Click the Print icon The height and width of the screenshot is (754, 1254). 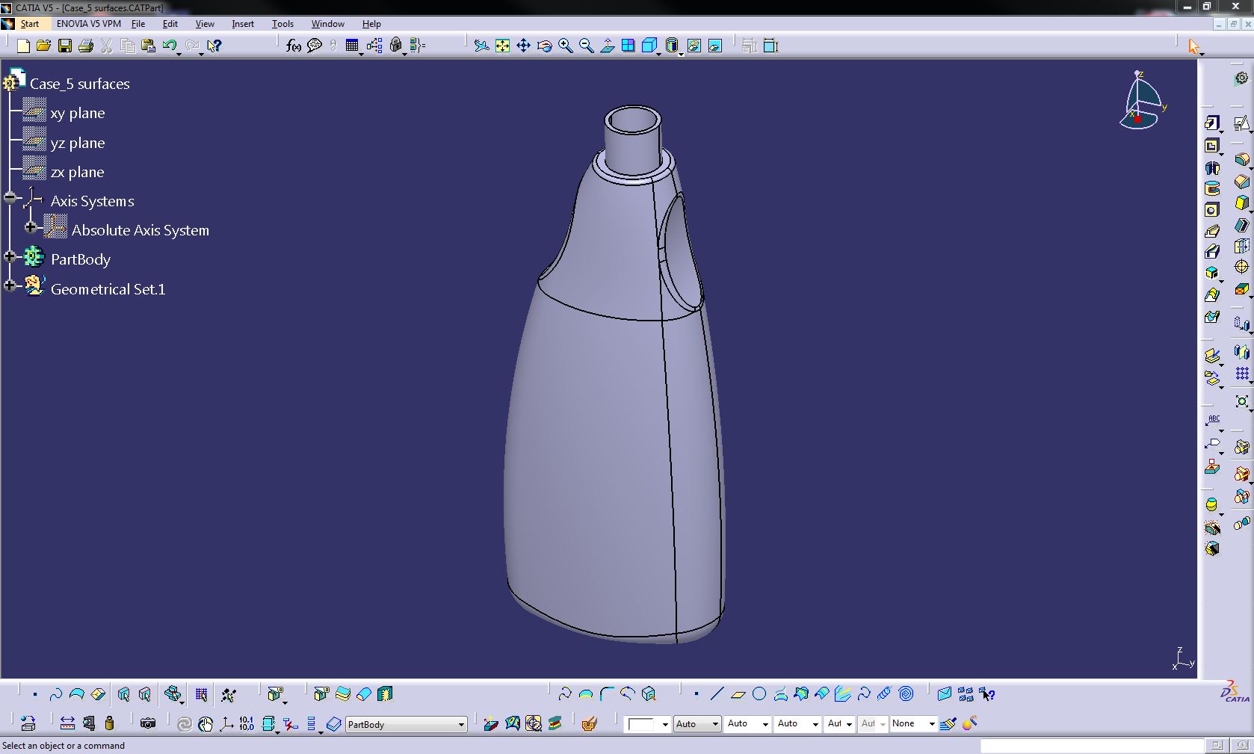86,46
